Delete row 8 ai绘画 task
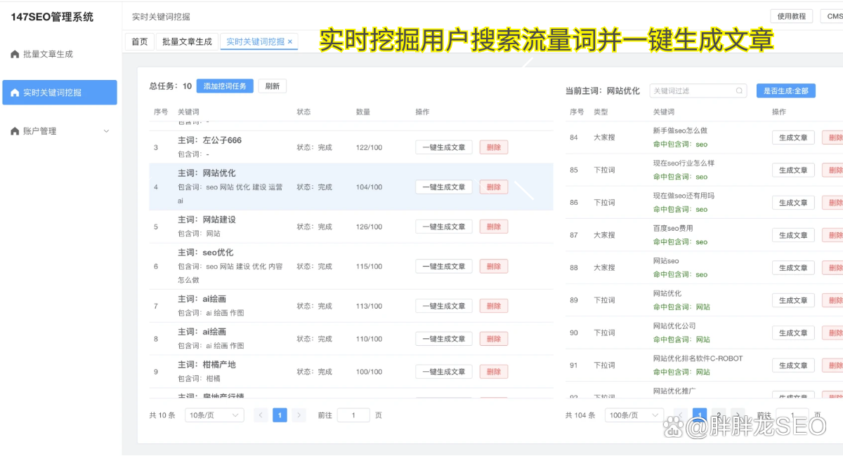Viewport: 843px width, 456px height. coord(494,339)
